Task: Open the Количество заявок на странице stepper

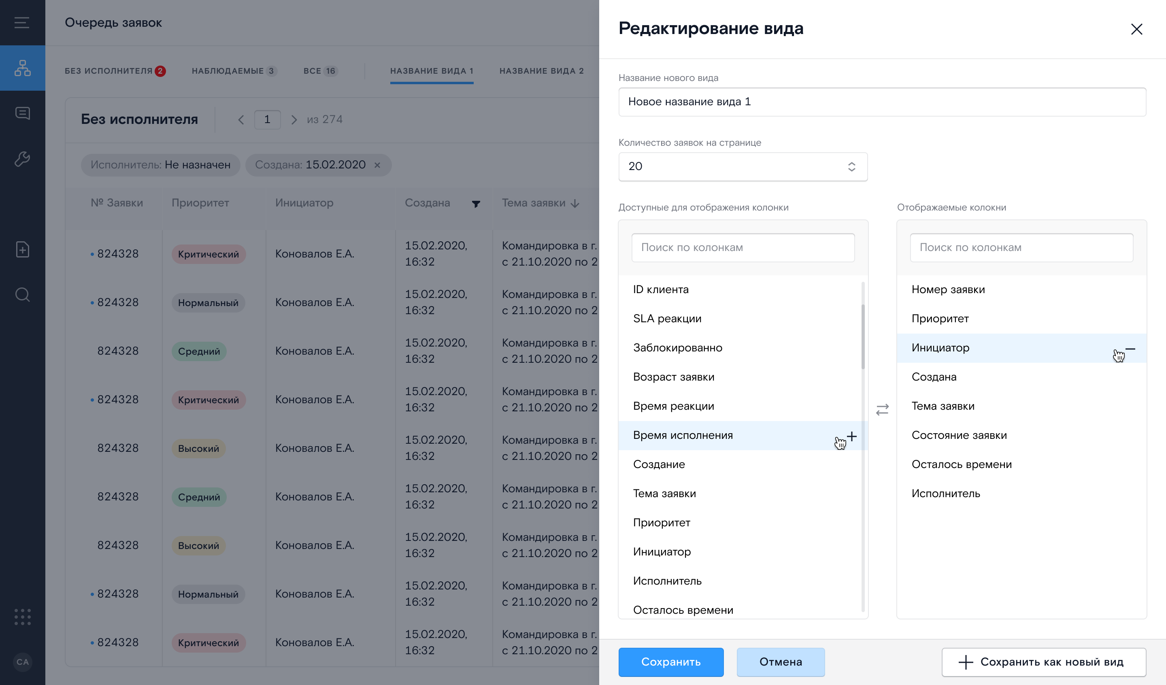Action: pos(851,167)
